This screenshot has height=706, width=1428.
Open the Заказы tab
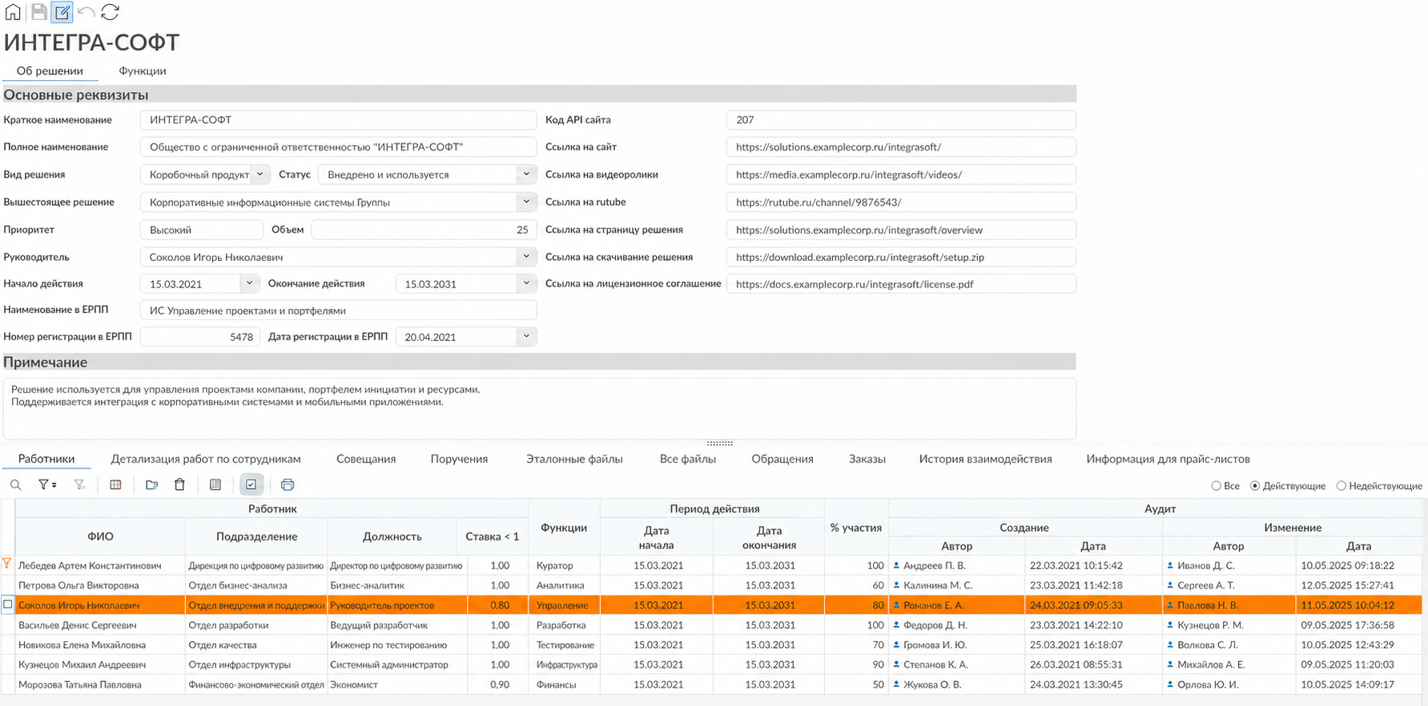867,459
